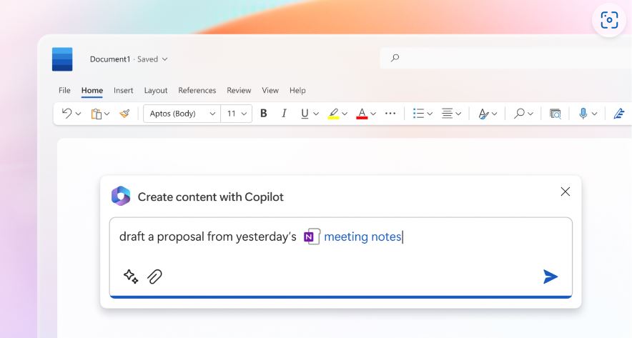The width and height of the screenshot is (632, 338).
Task: Click the Dictate microphone icon
Action: [583, 114]
